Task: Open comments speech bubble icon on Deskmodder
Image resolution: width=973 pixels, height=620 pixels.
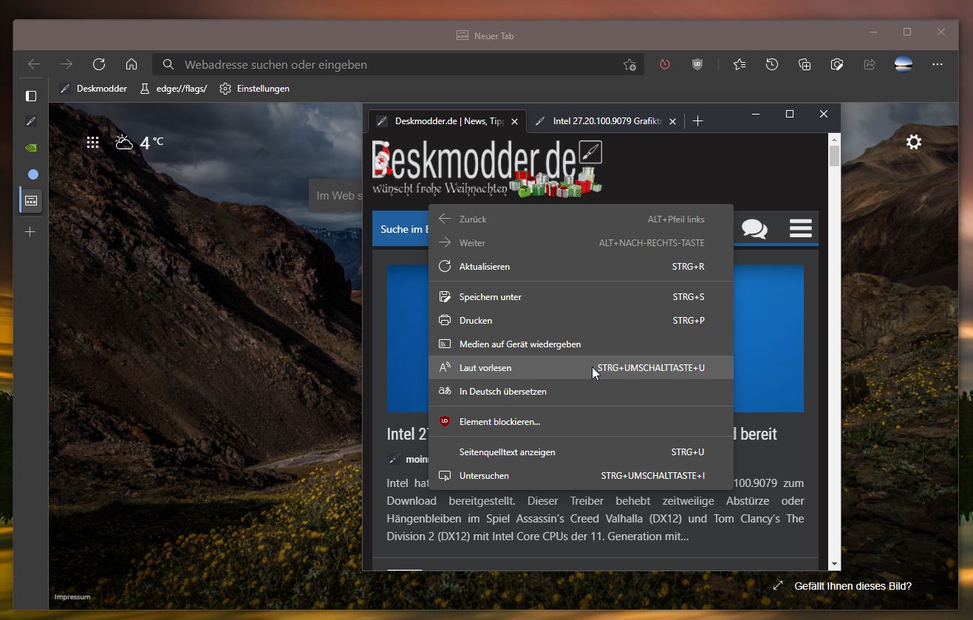Action: point(754,228)
